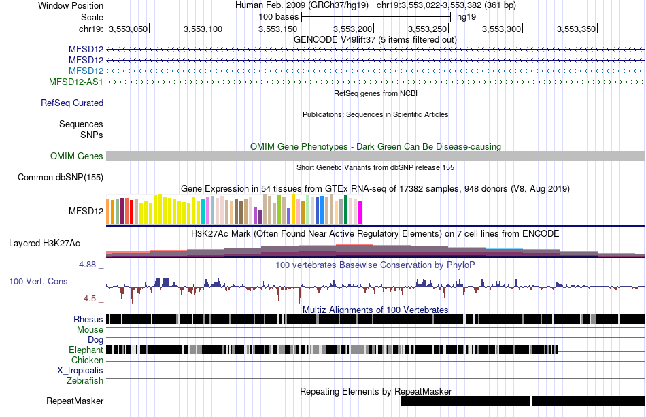Click the hg19 assembly label by scale
Image resolution: width=646 pixels, height=417 pixels.
click(x=466, y=17)
